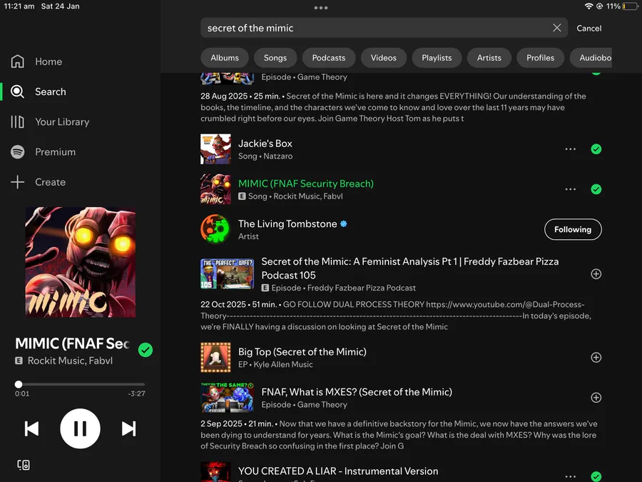Tap the 11:21 am clock
This screenshot has width=642, height=482.
[19, 6]
